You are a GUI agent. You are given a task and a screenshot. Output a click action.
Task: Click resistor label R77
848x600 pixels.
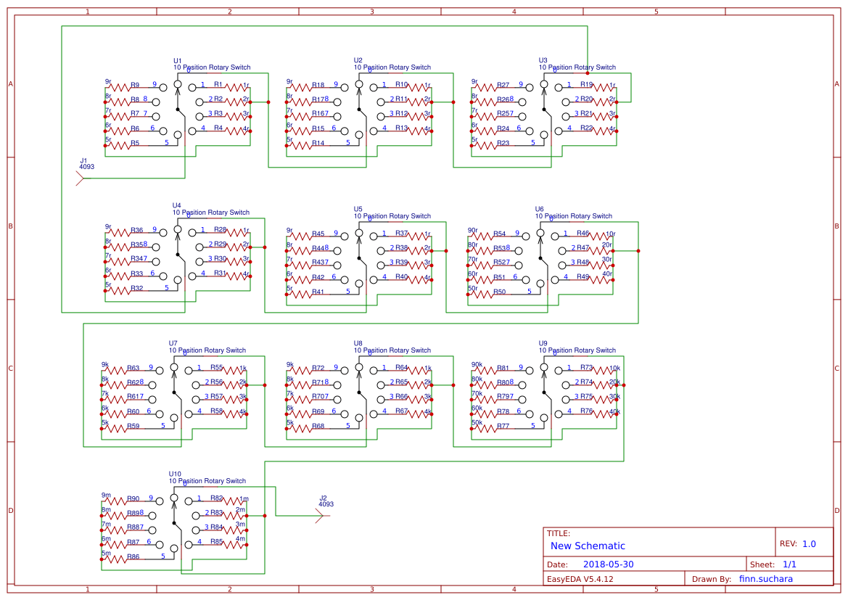pos(503,427)
